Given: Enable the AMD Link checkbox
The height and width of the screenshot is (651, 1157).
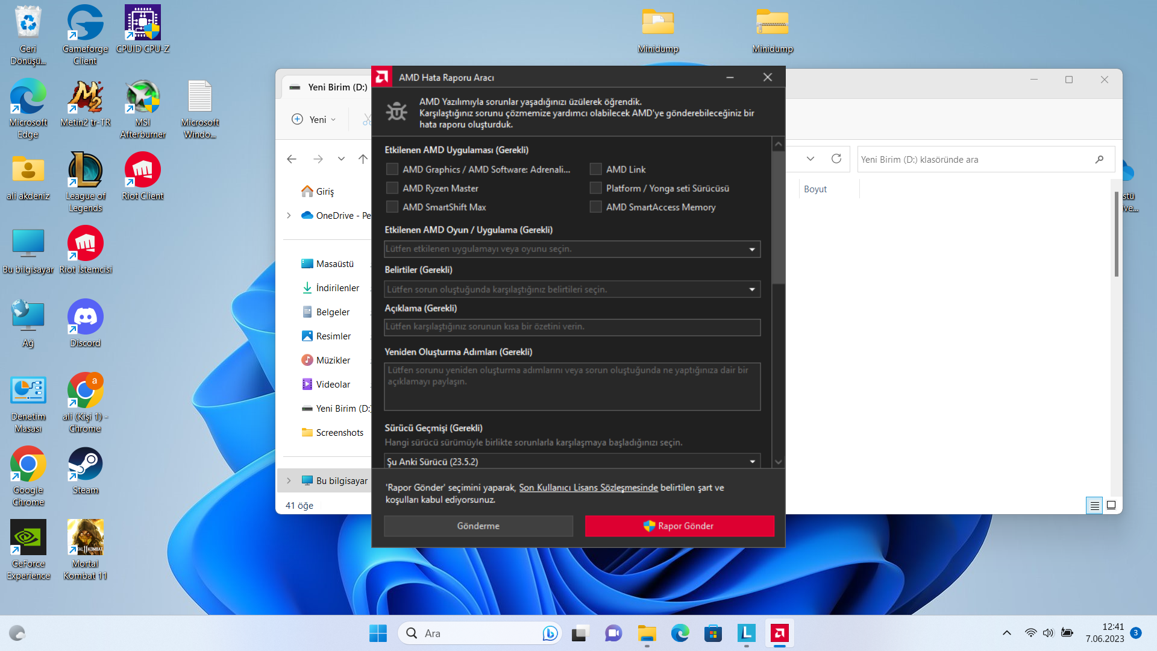Looking at the screenshot, I should click(595, 169).
